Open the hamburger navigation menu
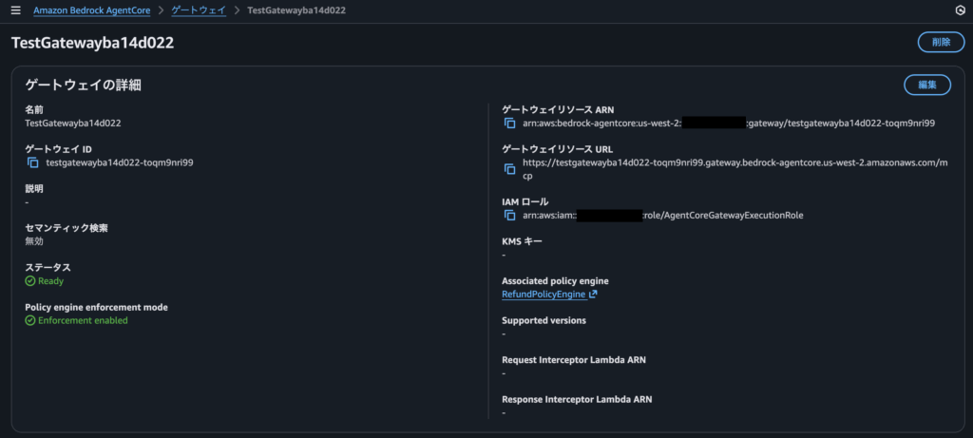 click(15, 10)
